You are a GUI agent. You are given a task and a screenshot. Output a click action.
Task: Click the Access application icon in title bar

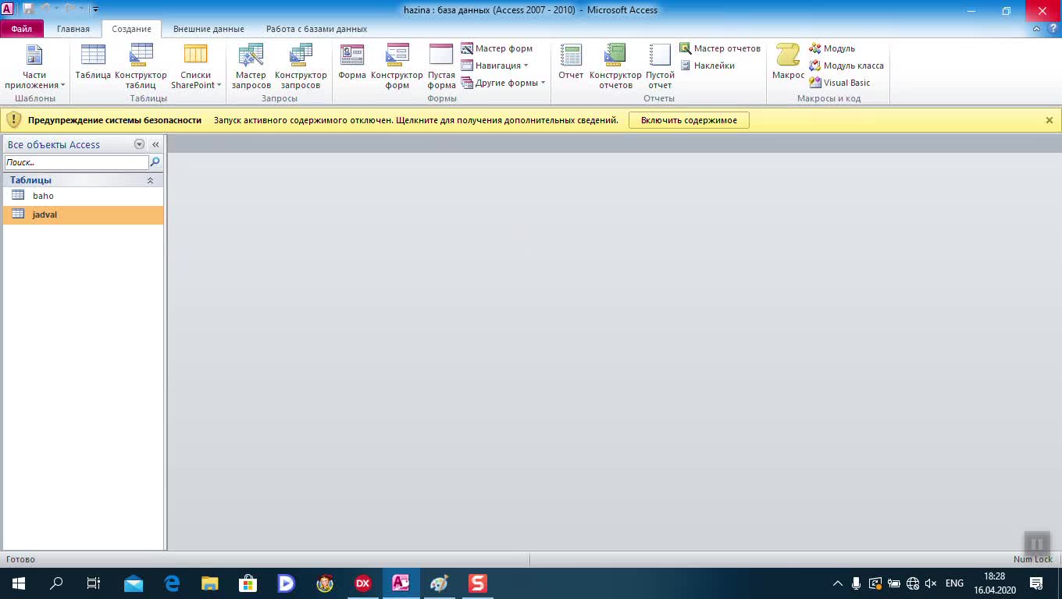coord(8,9)
